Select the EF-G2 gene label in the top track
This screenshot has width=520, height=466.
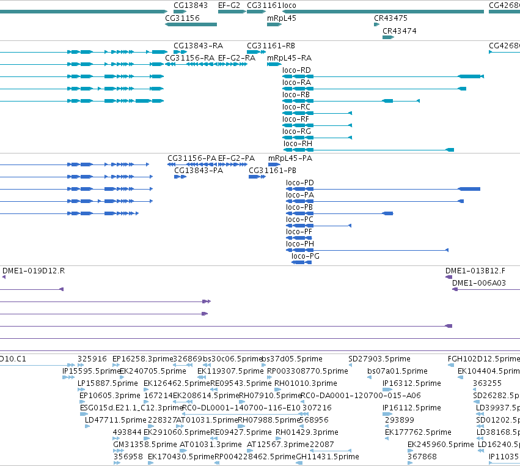229,6
